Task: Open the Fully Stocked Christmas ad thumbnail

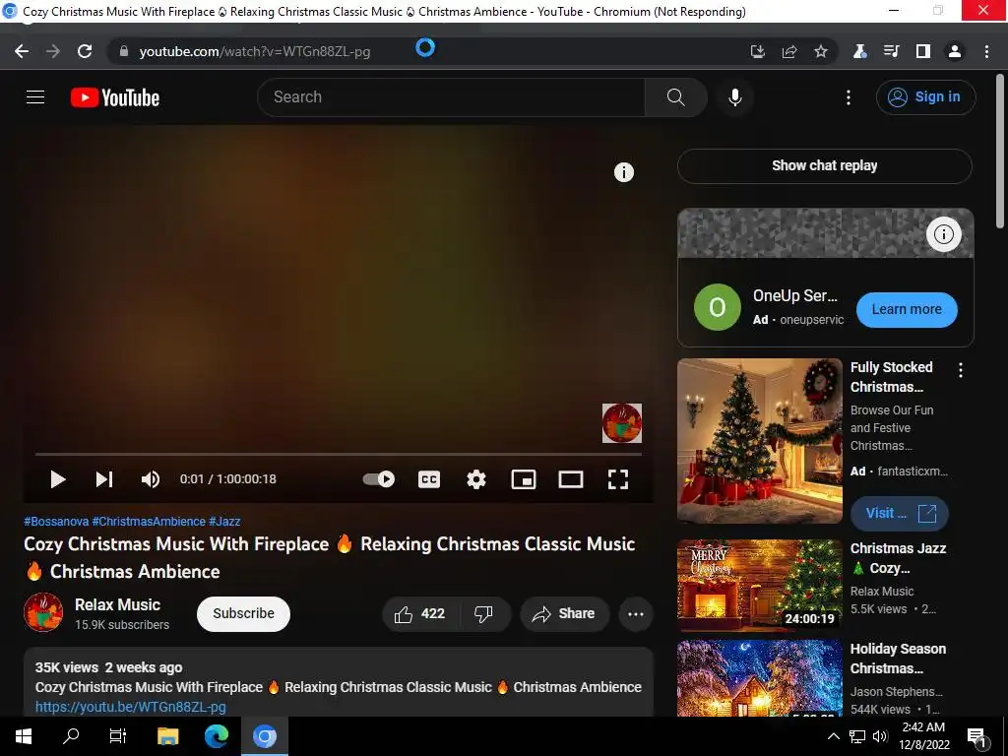Action: tap(759, 440)
